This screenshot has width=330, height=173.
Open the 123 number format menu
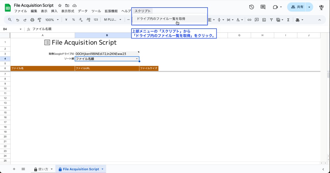(96, 20)
